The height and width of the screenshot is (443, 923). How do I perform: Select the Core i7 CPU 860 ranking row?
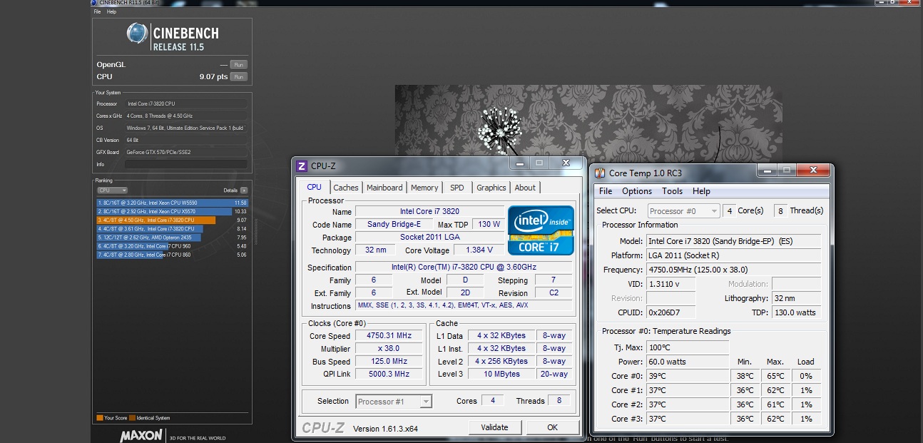(172, 254)
